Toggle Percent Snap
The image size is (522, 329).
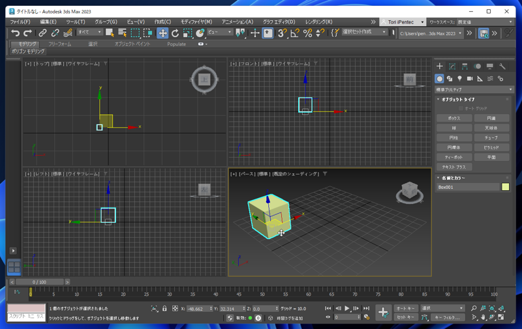point(307,33)
